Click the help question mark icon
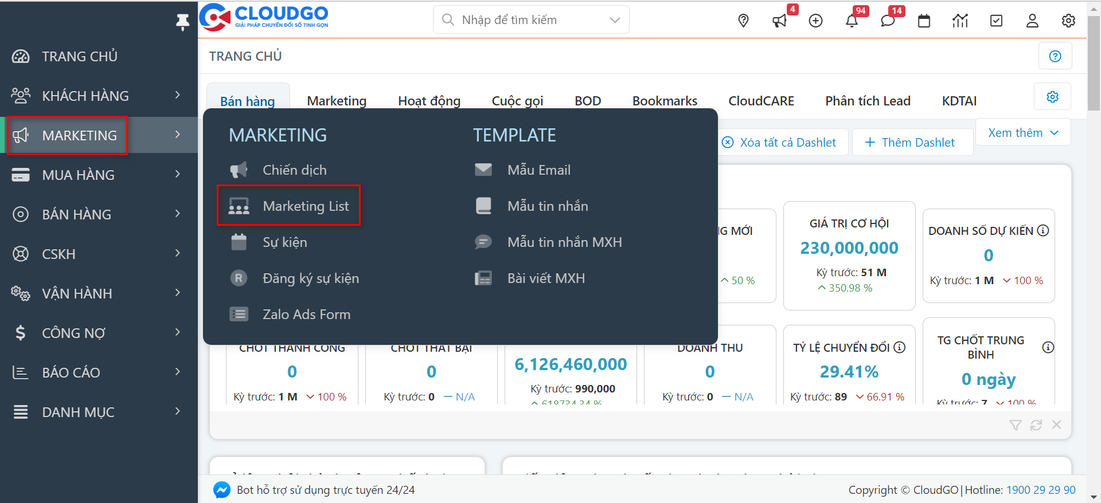The image size is (1101, 503). pyautogui.click(x=1055, y=56)
